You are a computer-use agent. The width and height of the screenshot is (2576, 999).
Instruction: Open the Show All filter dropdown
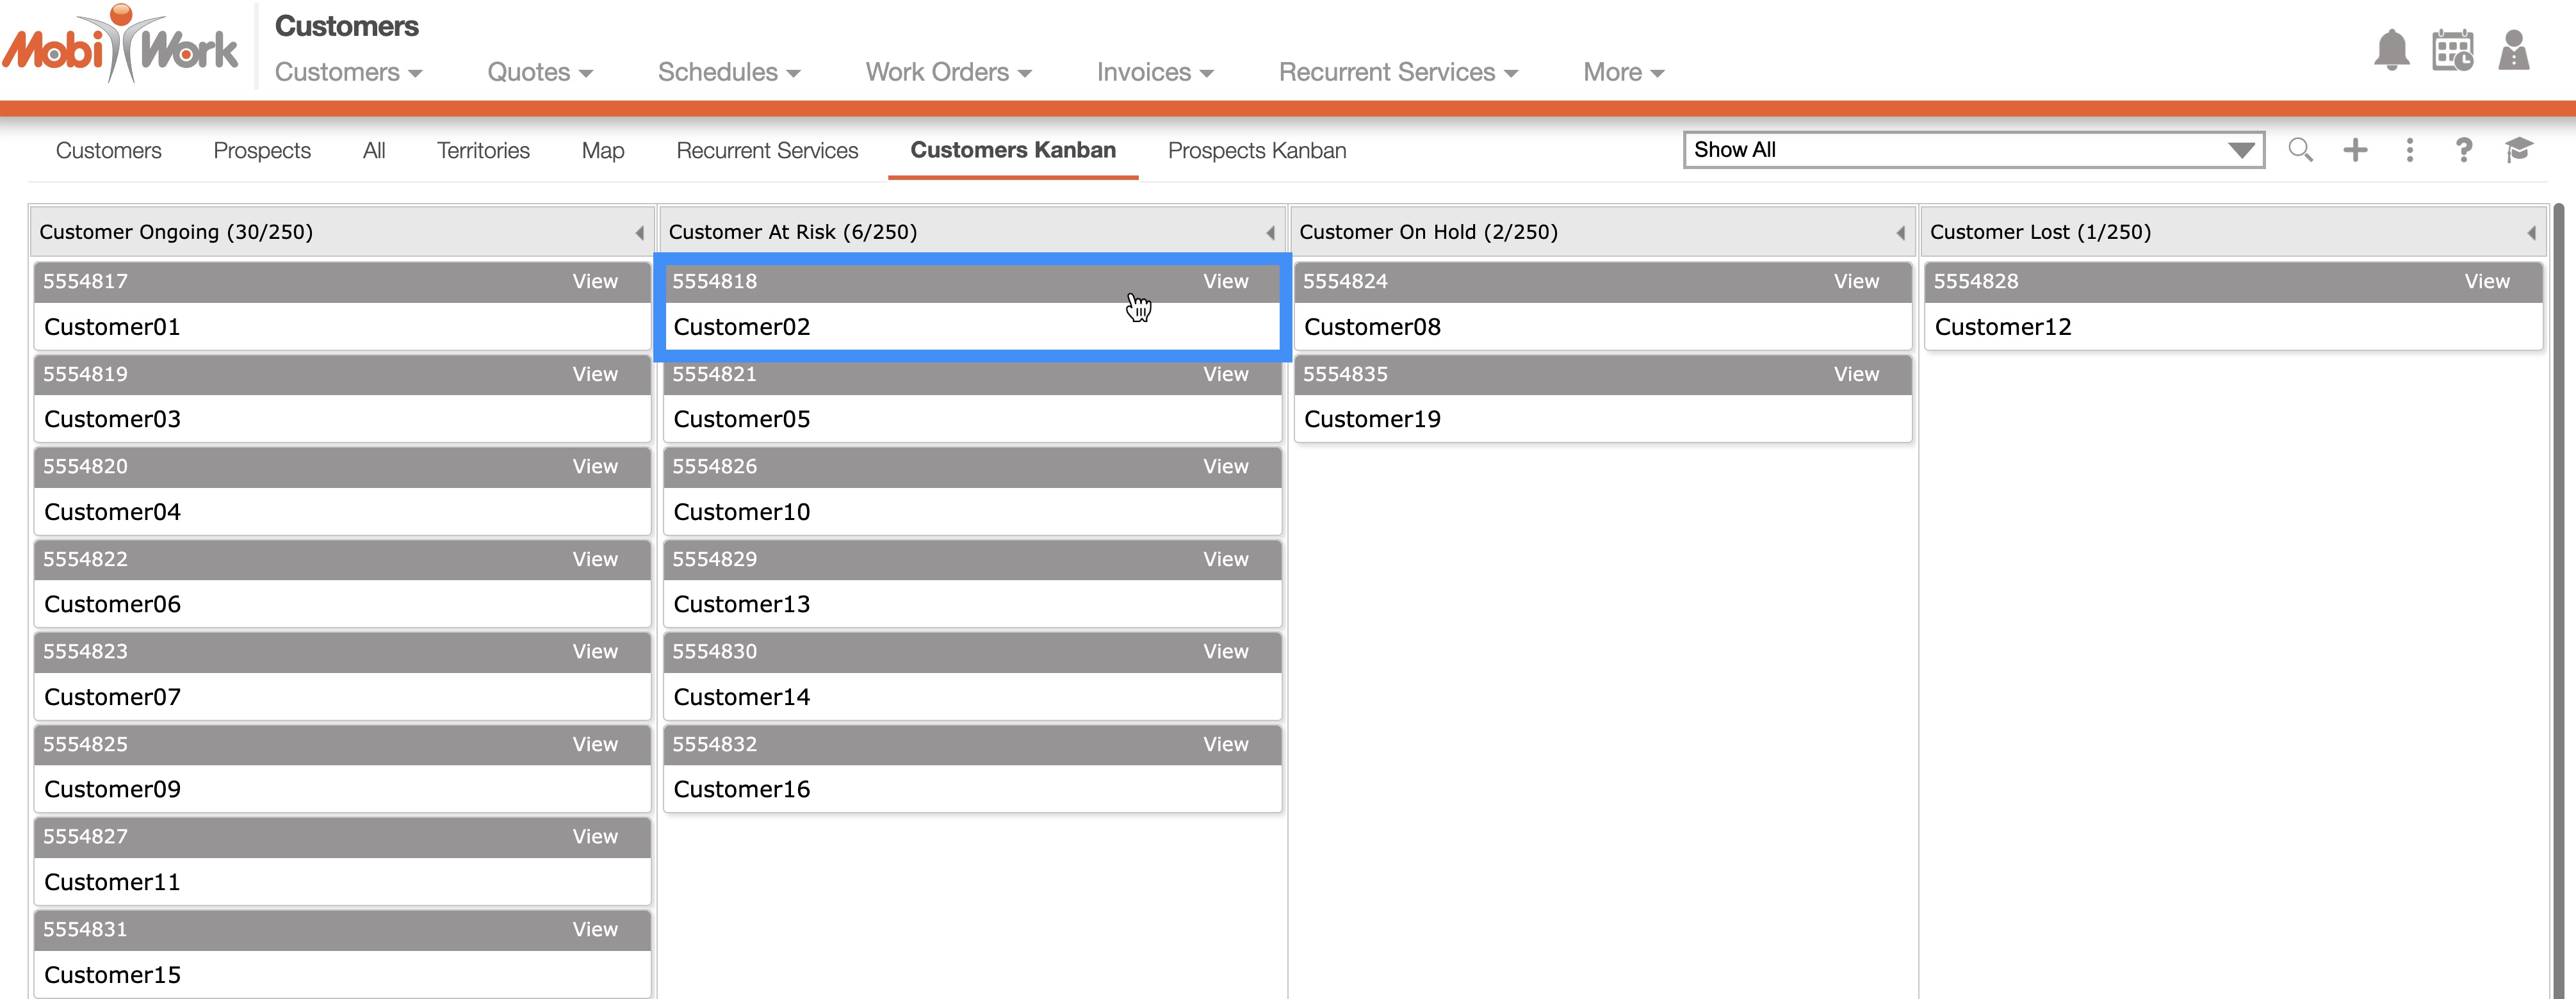[1972, 150]
